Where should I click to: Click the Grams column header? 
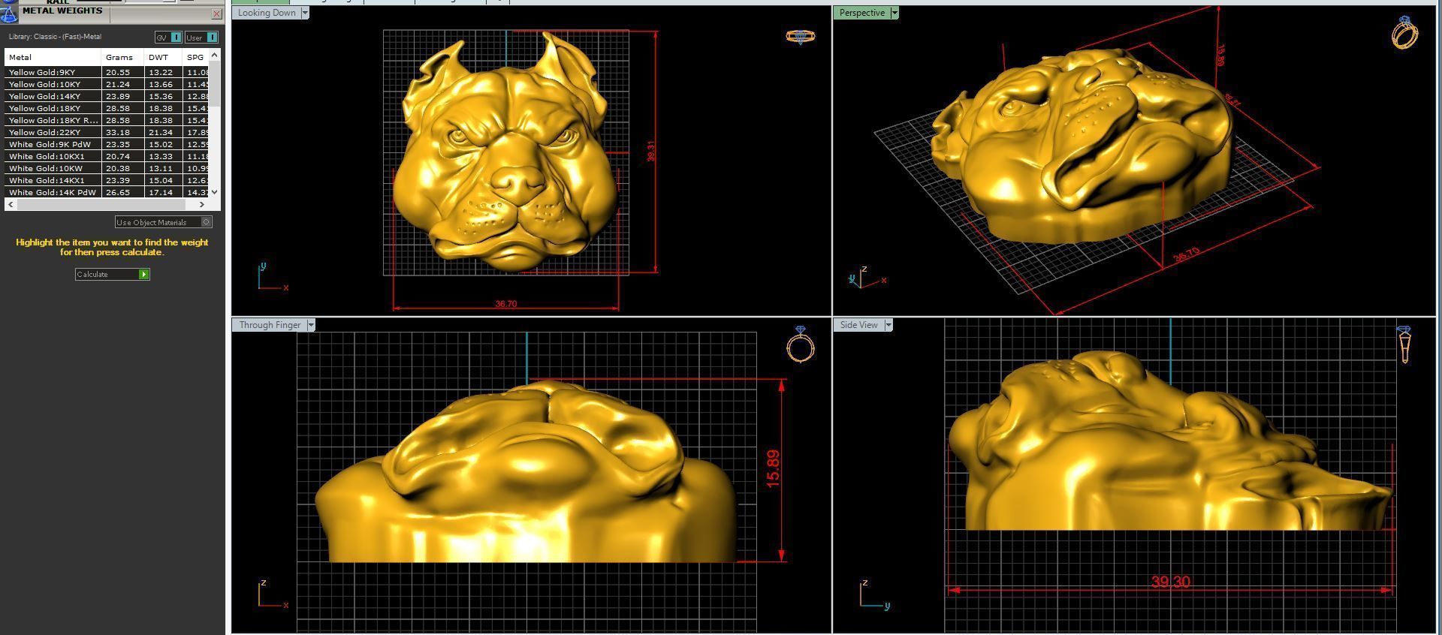(x=122, y=57)
